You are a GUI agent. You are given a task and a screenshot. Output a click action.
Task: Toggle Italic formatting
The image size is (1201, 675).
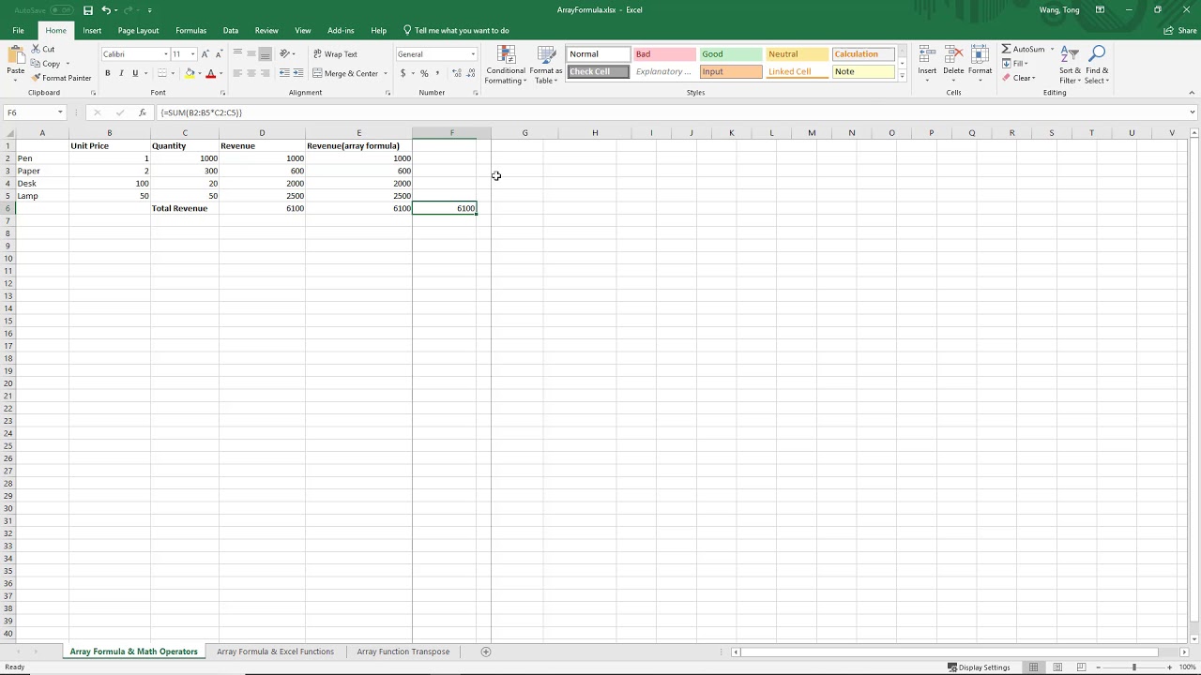tap(121, 73)
